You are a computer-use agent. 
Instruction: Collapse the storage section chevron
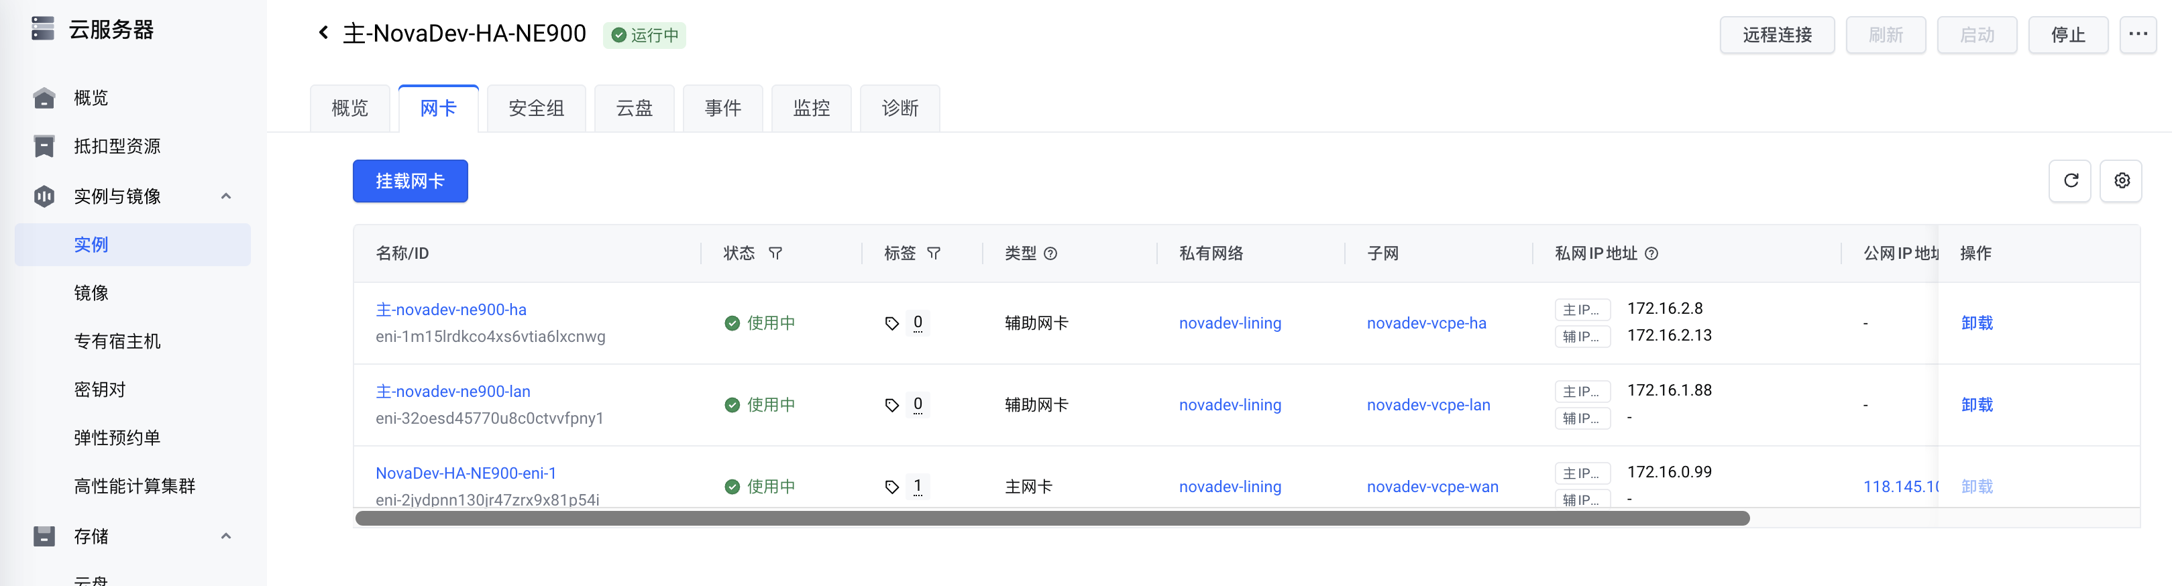point(226,536)
